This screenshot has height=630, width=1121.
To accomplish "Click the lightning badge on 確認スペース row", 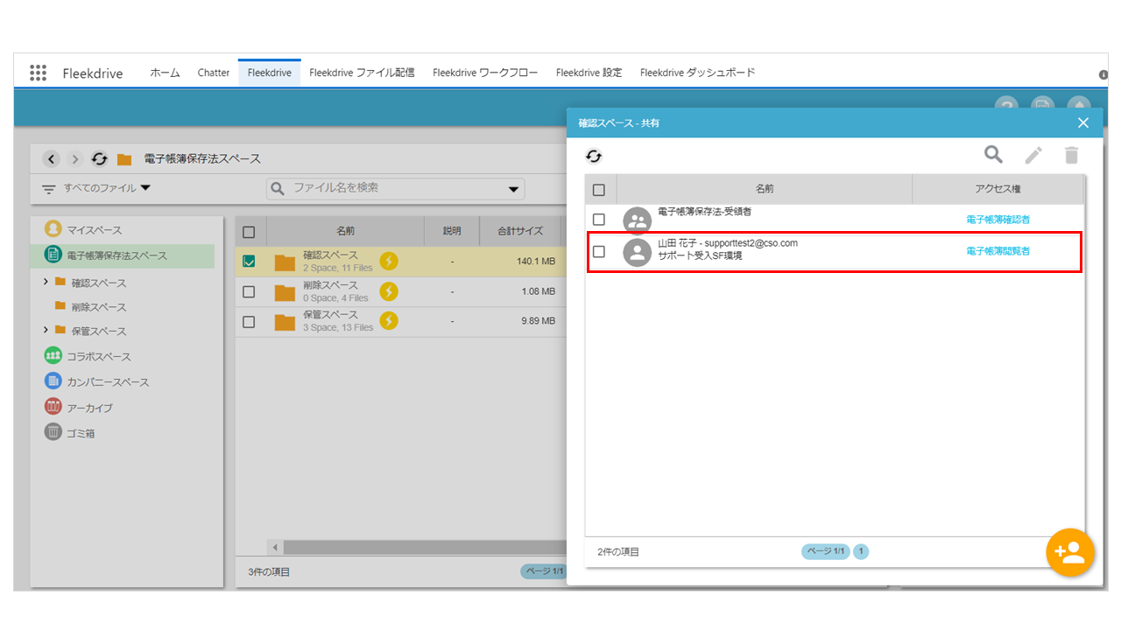I will click(389, 261).
